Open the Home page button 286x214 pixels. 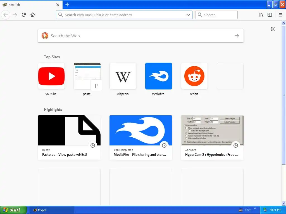pos(33,15)
